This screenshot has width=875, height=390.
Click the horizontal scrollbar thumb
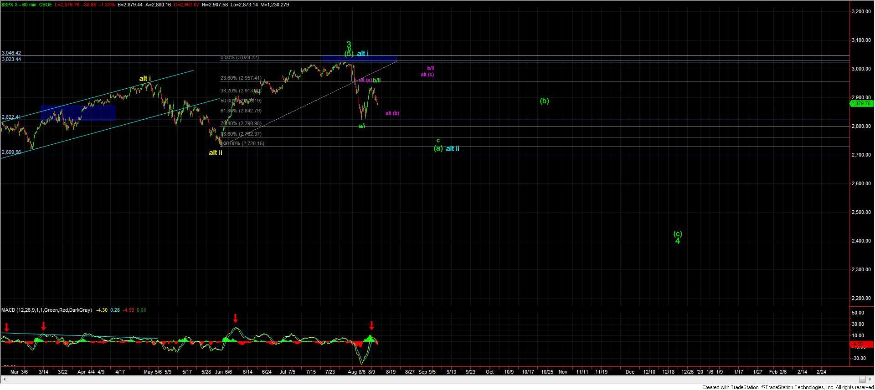[x=862, y=379]
